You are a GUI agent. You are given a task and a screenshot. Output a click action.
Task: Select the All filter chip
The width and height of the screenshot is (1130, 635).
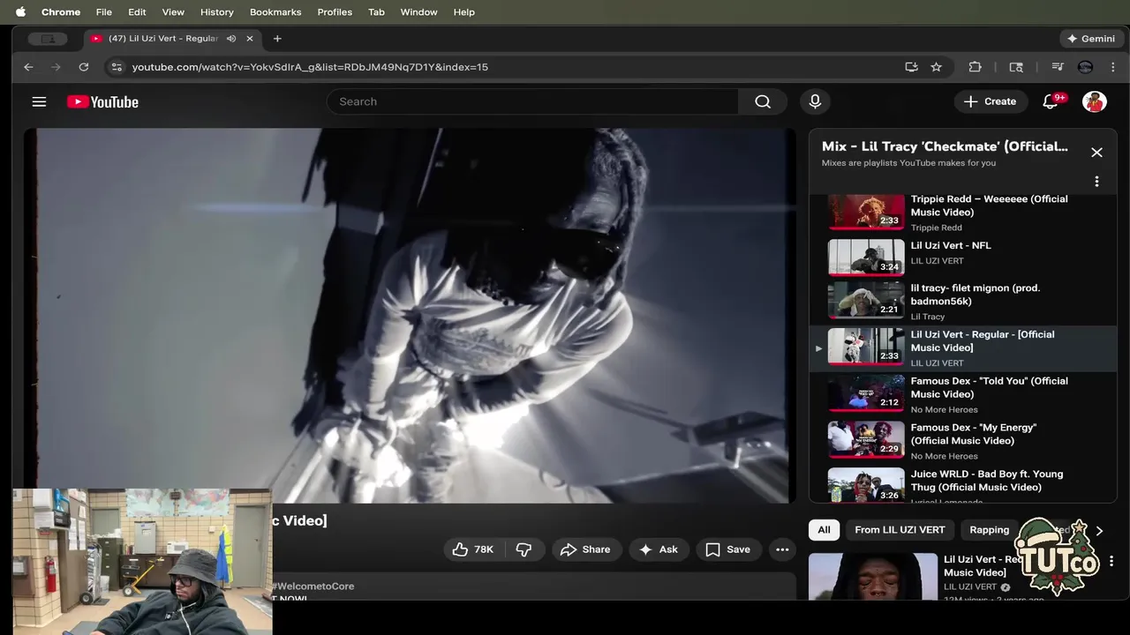[x=824, y=530]
